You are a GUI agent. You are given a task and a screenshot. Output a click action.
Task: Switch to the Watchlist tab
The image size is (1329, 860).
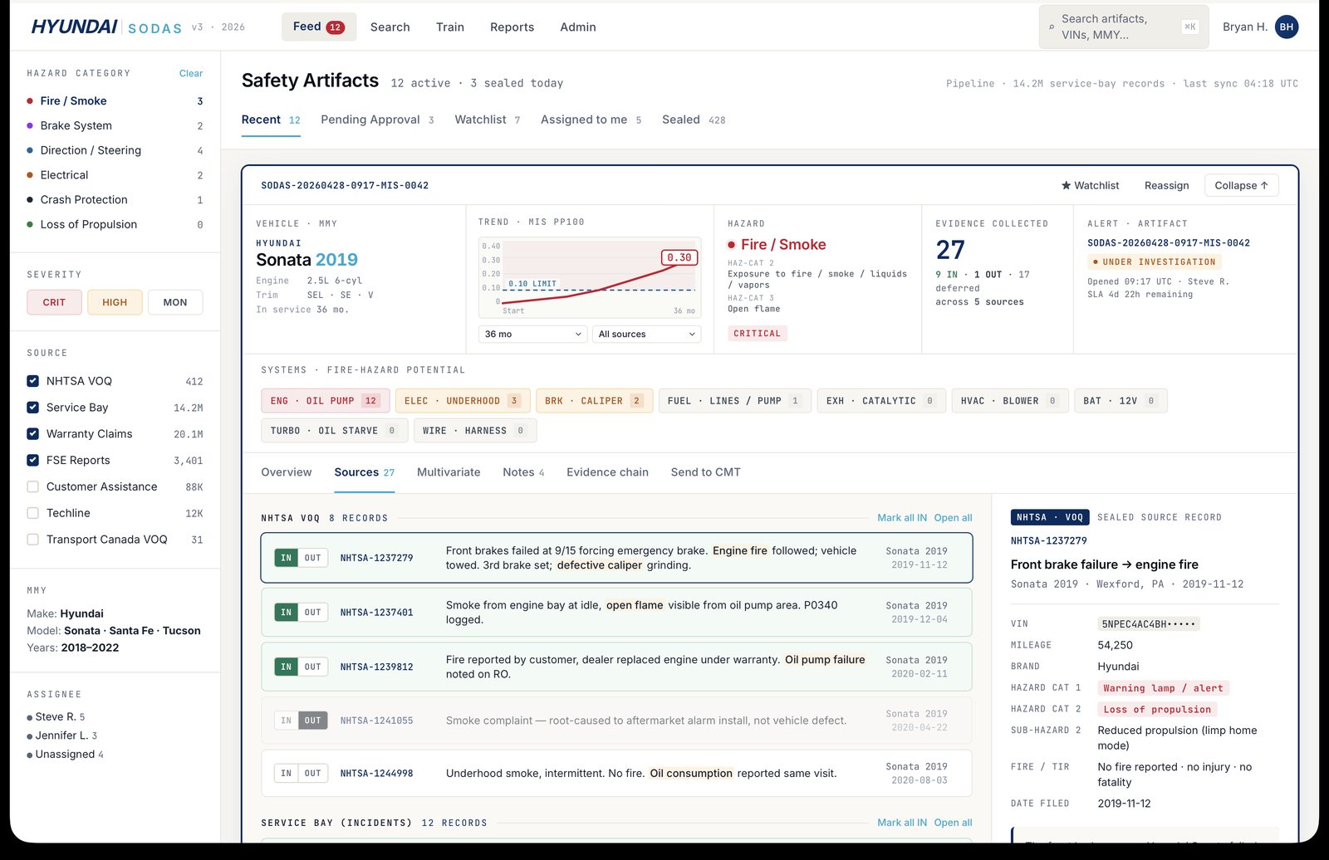pos(488,120)
